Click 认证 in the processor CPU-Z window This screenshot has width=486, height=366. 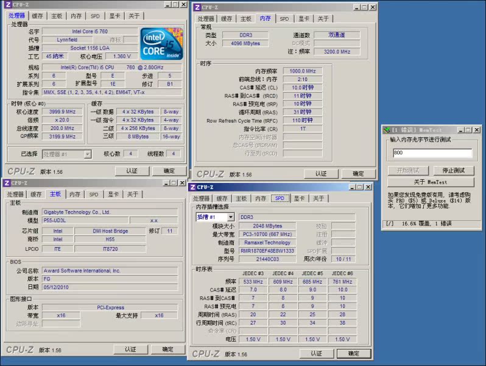pyautogui.click(x=130, y=171)
